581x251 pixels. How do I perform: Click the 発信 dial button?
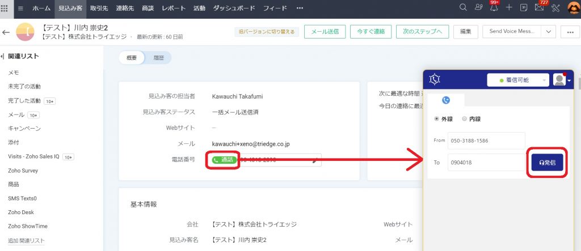pyautogui.click(x=548, y=163)
